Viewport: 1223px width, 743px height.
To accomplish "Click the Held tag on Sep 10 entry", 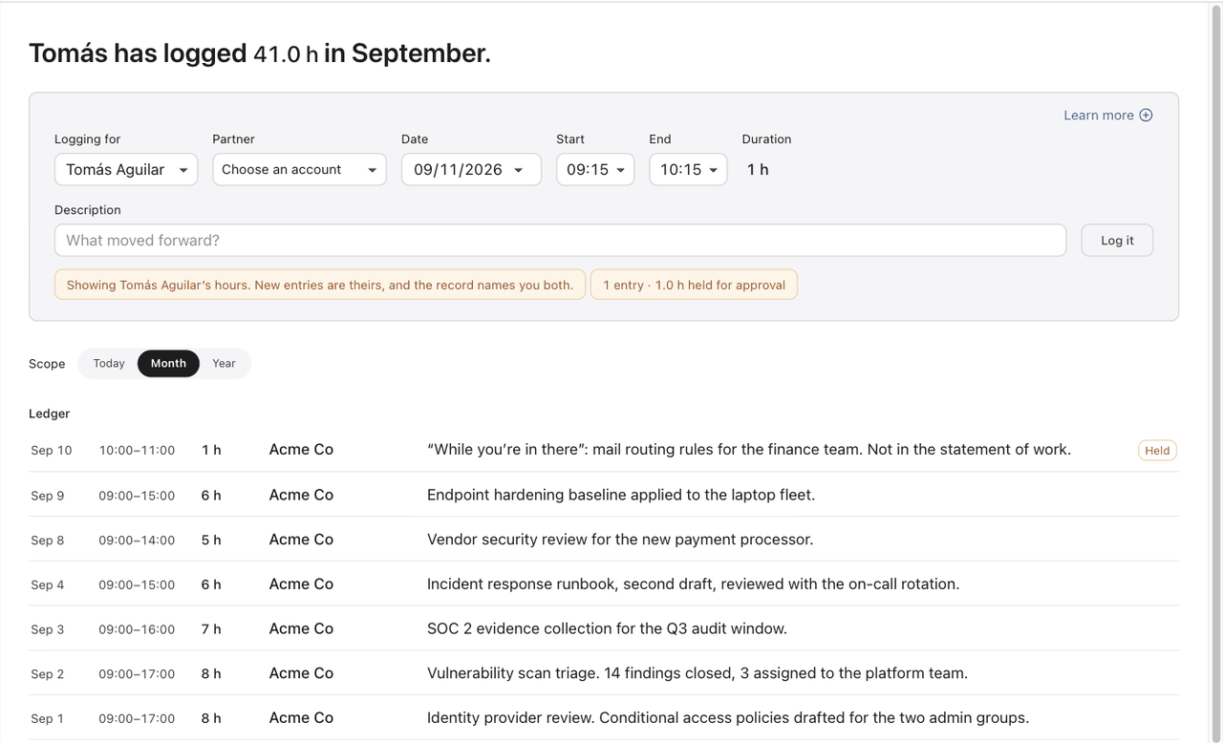I will (1157, 451).
